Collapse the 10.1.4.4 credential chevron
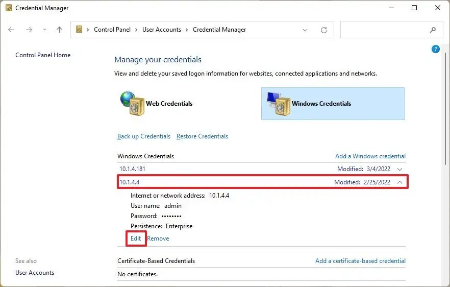This screenshot has height=287, width=450. [x=399, y=182]
